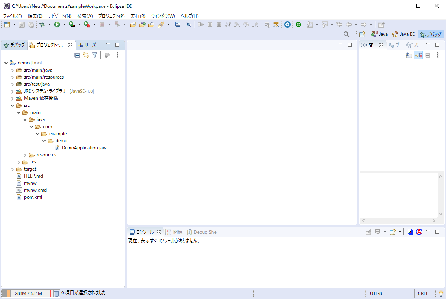Click the Open Console monitor icon

click(x=178, y=24)
